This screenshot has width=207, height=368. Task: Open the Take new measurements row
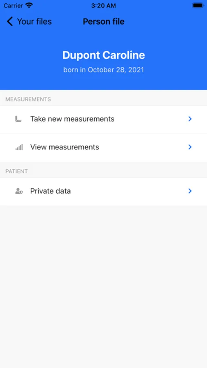click(x=103, y=120)
